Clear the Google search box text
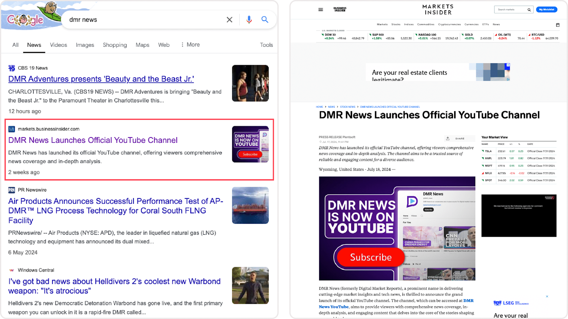The width and height of the screenshot is (568, 319). coord(229,20)
